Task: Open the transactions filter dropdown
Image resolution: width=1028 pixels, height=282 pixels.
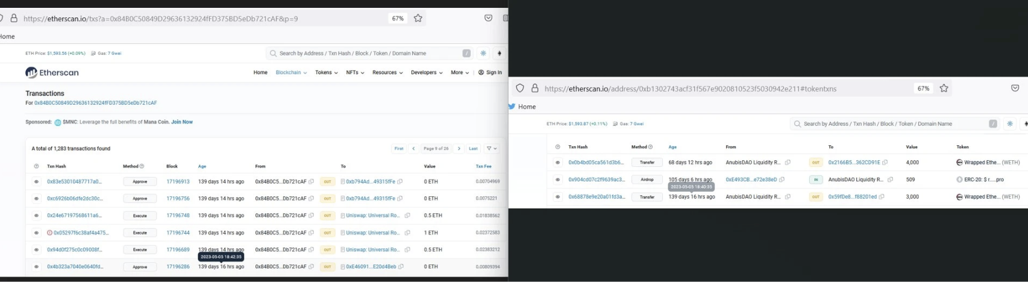Action: (x=492, y=149)
